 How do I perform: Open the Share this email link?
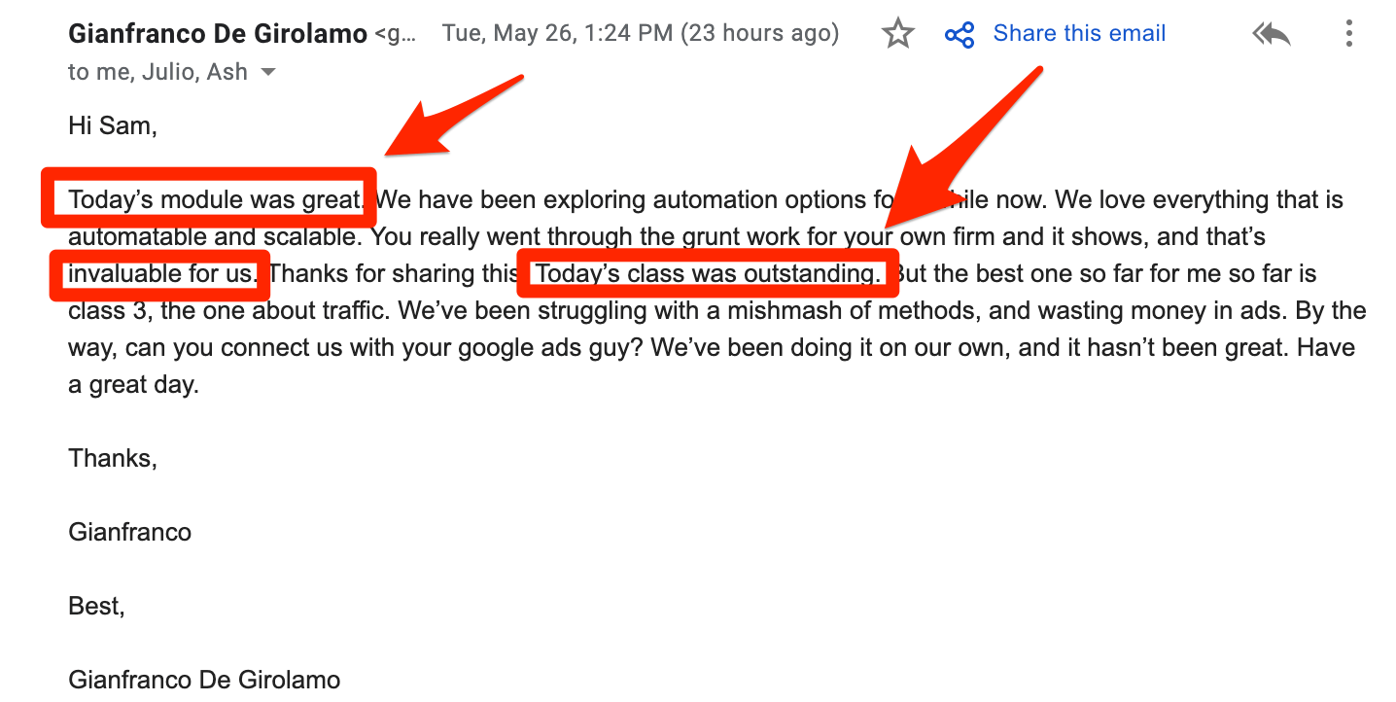(x=1079, y=34)
